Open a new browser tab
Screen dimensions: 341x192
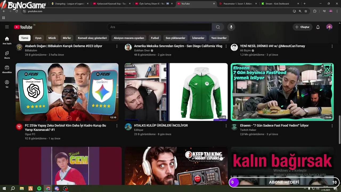305,4
